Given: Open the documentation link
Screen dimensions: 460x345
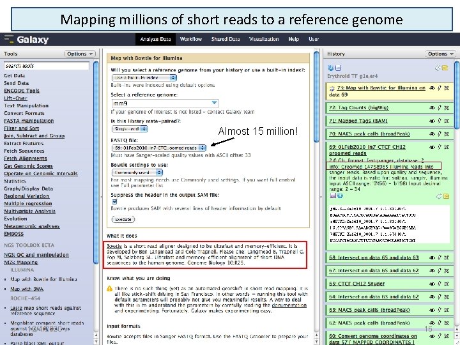Looking at the screenshot, I should click(x=289, y=305).
